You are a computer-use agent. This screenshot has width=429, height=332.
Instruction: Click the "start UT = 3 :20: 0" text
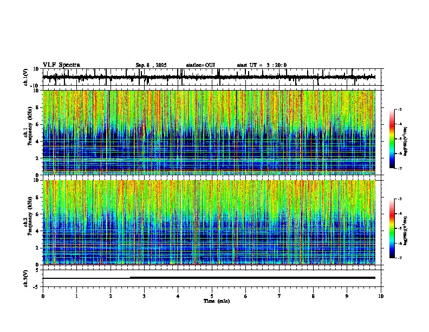[x=262, y=65]
